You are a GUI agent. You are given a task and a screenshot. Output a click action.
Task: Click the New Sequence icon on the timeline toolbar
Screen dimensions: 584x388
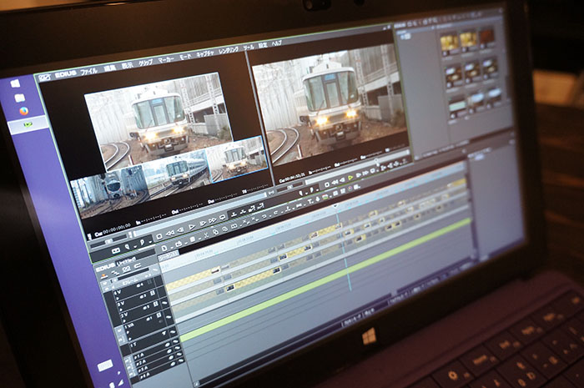[x=164, y=248]
